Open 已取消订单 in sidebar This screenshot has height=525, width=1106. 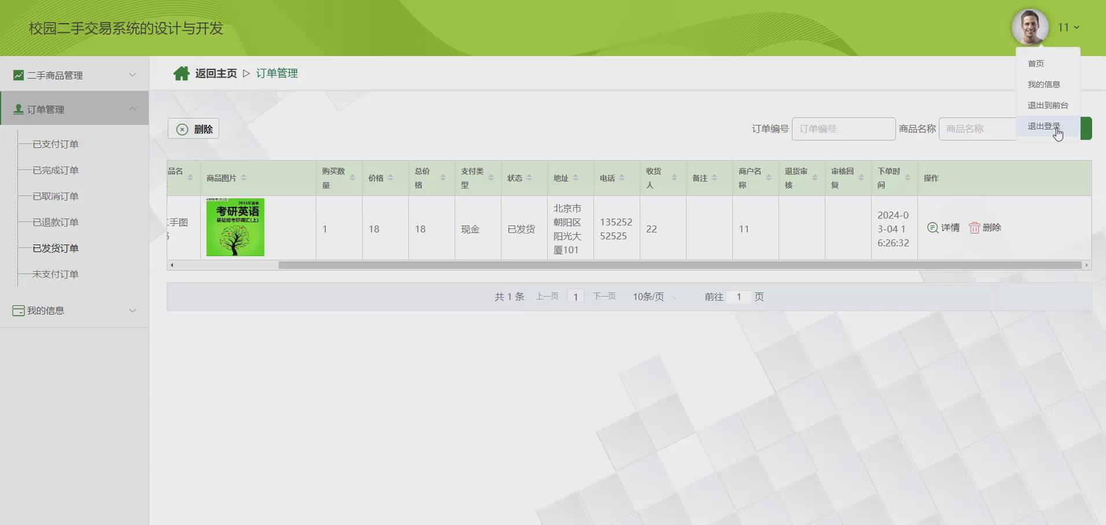[x=56, y=196]
